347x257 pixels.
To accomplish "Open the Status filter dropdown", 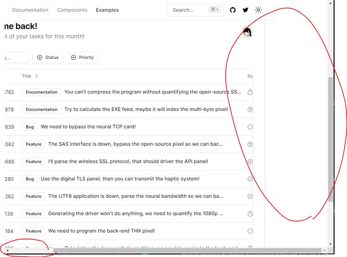I will point(48,57).
